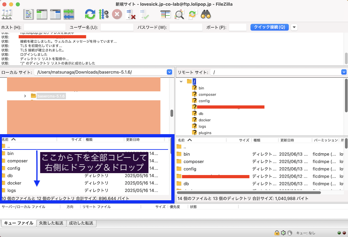Click the remote site path text field

tap(276, 72)
